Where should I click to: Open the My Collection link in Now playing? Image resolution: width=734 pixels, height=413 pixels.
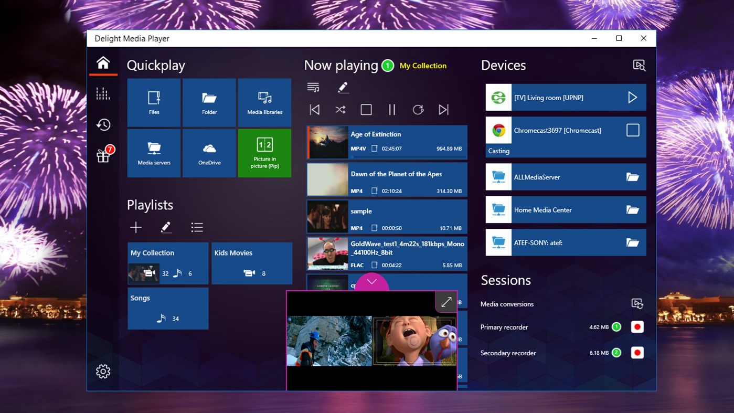pyautogui.click(x=423, y=66)
